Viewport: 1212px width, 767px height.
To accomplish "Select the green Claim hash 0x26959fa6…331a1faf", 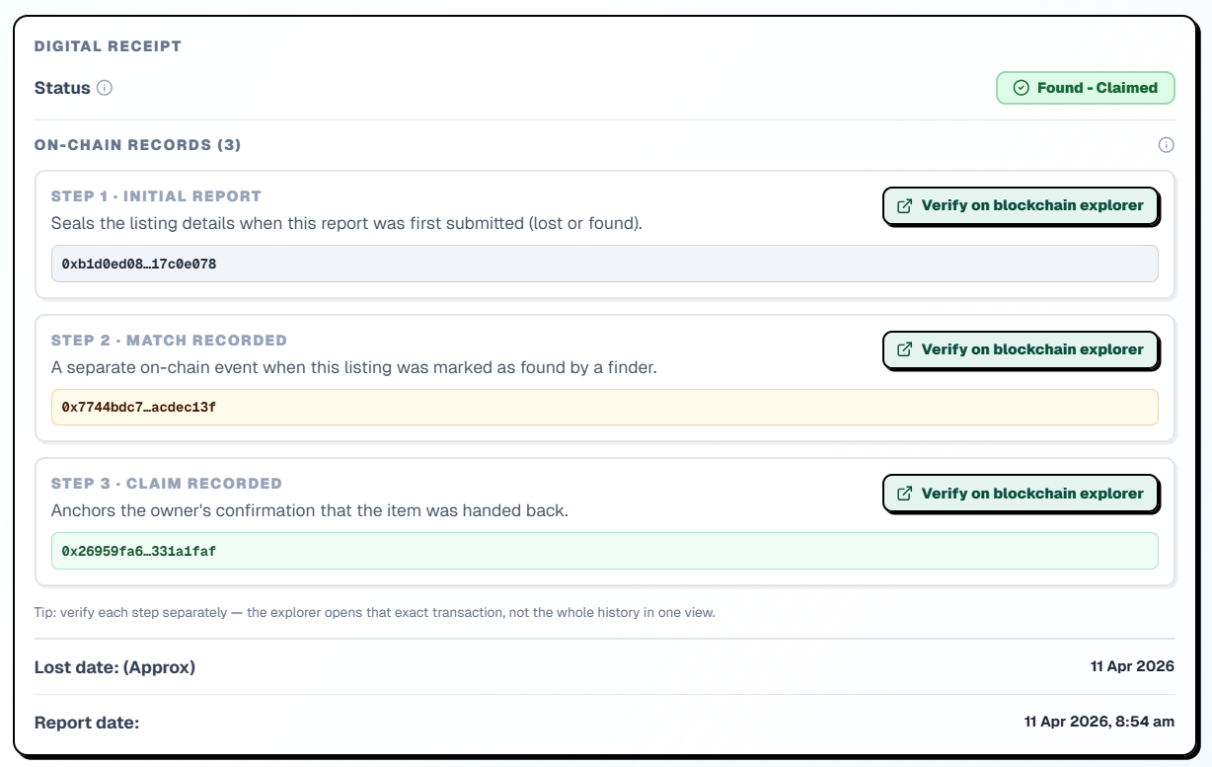I will tap(139, 551).
